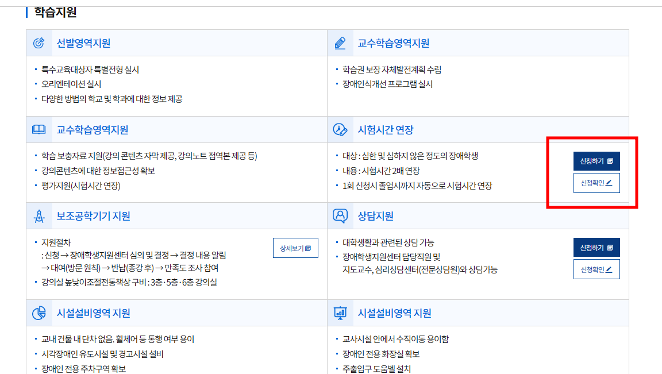Select the 보조공학기기 지원 heading text
This screenshot has width=662, height=374.
(x=93, y=217)
